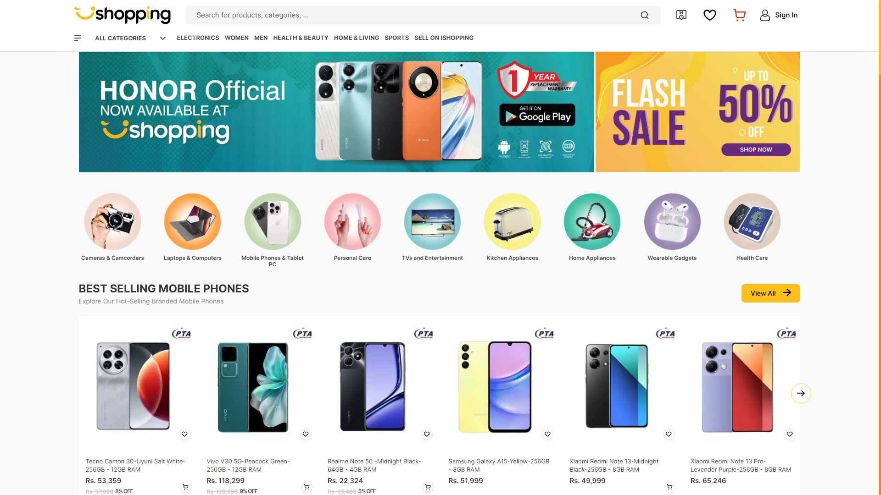Add Vivo V30 5G to wishlist
This screenshot has width=881, height=495.
tap(306, 434)
